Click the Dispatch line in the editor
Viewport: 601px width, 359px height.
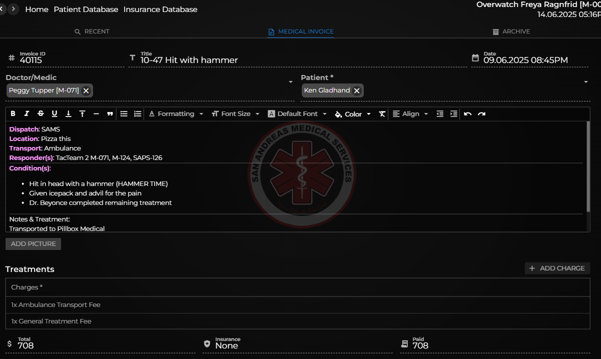coord(35,129)
